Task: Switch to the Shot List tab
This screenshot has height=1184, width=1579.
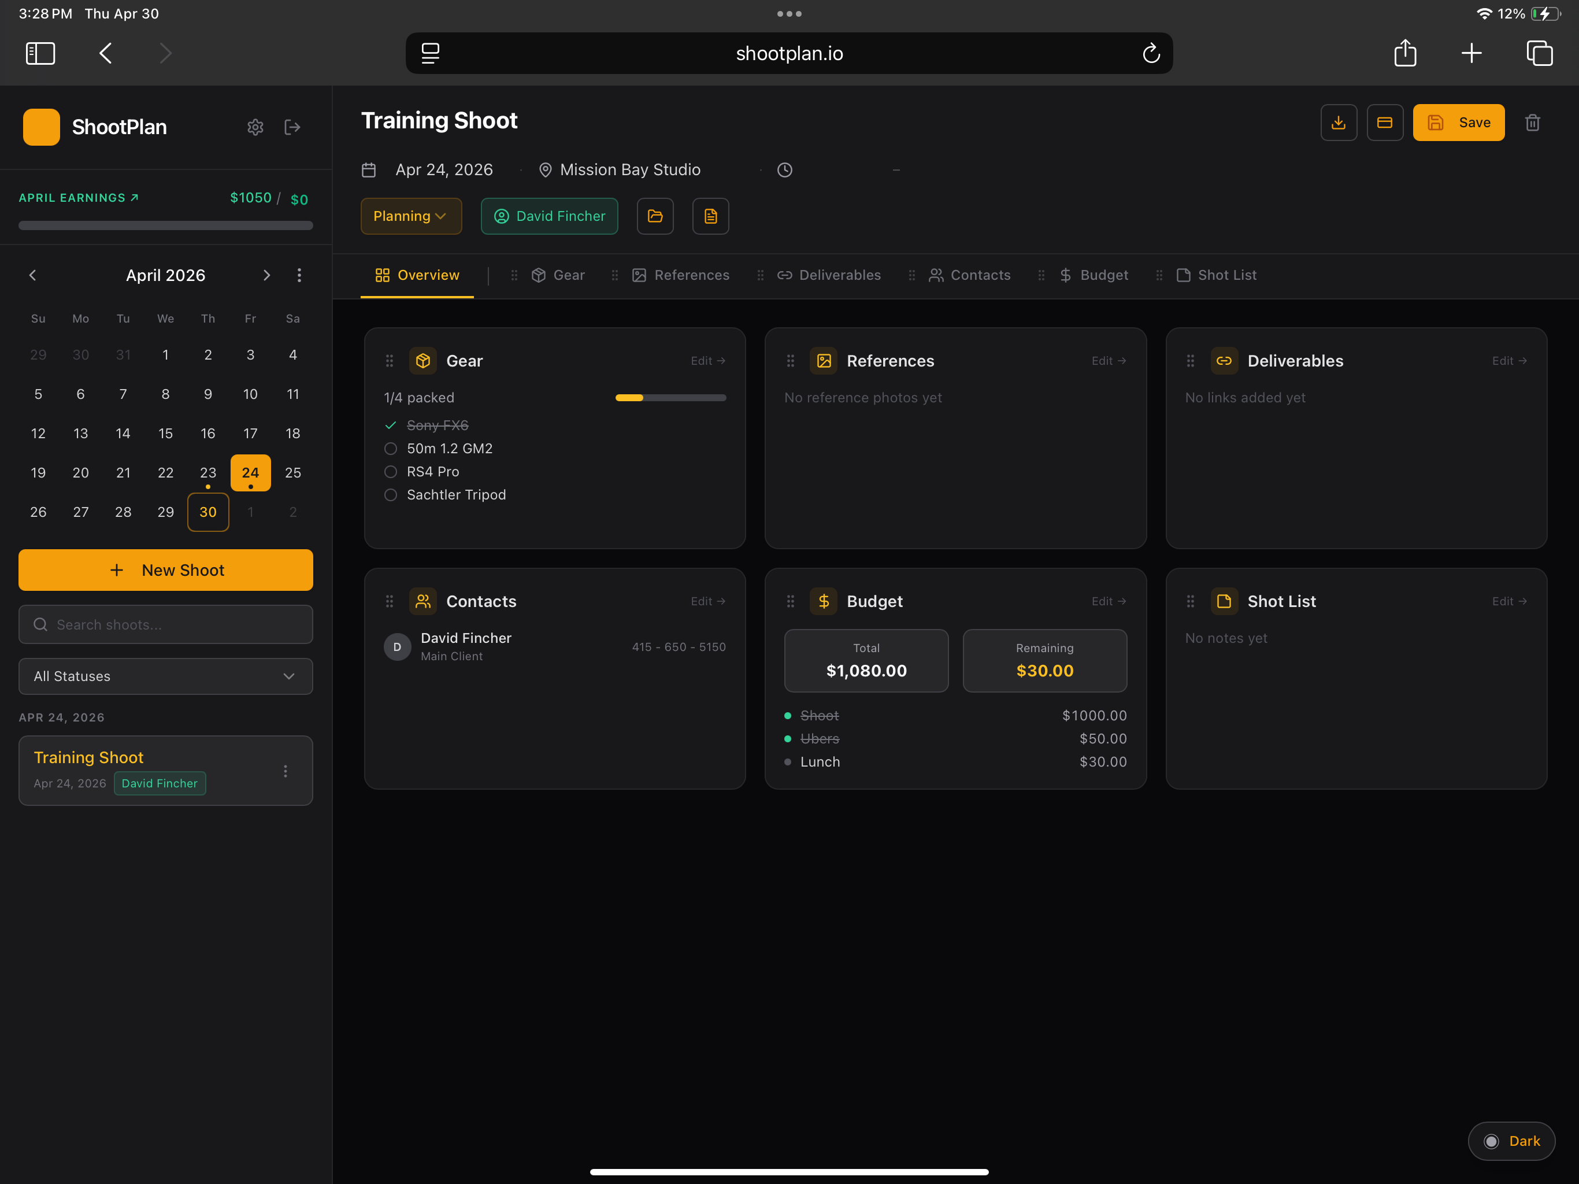Action: coord(1217,275)
